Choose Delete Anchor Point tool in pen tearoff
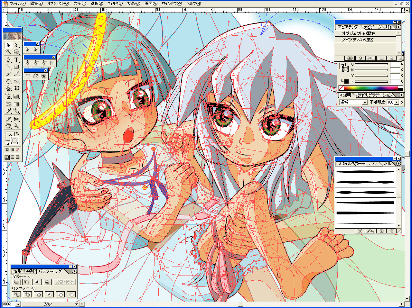412x308 pixels. [44, 62]
